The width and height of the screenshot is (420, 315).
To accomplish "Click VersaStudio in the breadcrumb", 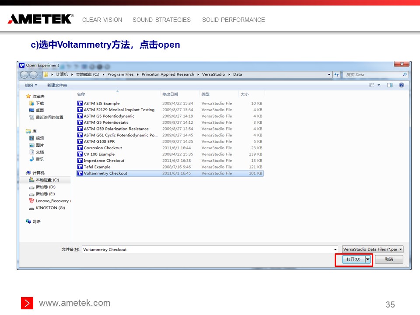I will tap(213, 74).
